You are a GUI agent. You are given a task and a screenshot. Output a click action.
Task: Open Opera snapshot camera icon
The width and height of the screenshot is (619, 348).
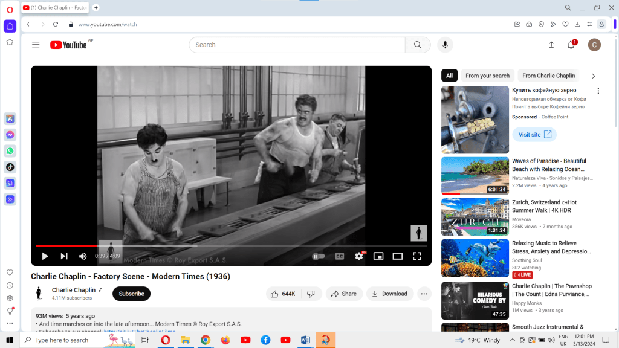[x=529, y=24]
